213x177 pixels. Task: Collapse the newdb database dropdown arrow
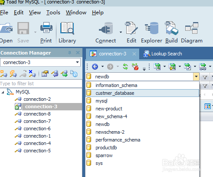coord(196,77)
